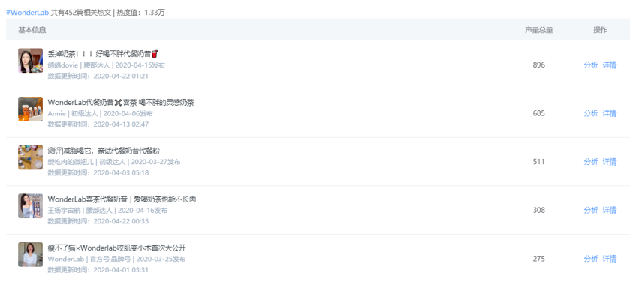Viewport: 630px width, 282px height.
Task: Click the 王杨宇宙航 article thumbnail
Action: tap(30, 205)
